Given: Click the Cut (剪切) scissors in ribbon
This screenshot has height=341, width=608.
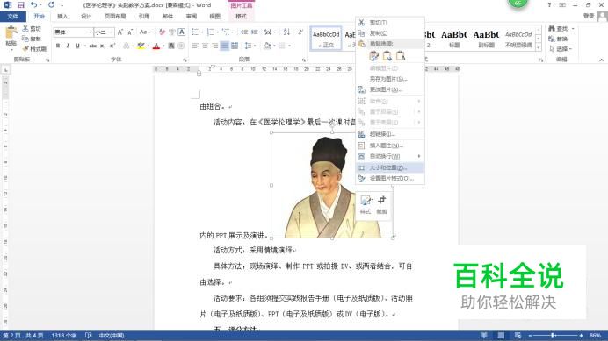Looking at the screenshot, I should 32,29.
